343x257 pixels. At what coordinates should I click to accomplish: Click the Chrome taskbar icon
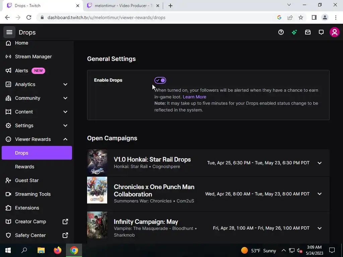[x=74, y=250]
